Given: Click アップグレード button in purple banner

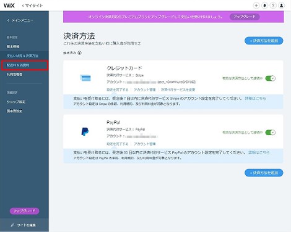Looking at the screenshot, I should point(245,17).
